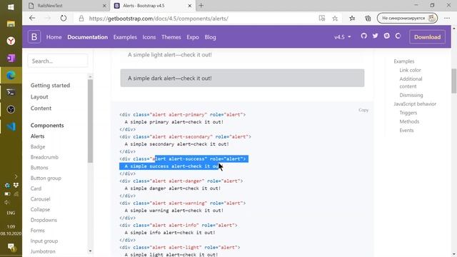
Task: Click the Download button
Action: coord(427,37)
